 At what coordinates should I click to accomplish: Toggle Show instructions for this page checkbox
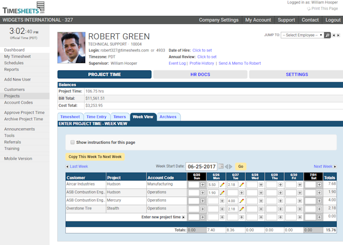point(72,142)
